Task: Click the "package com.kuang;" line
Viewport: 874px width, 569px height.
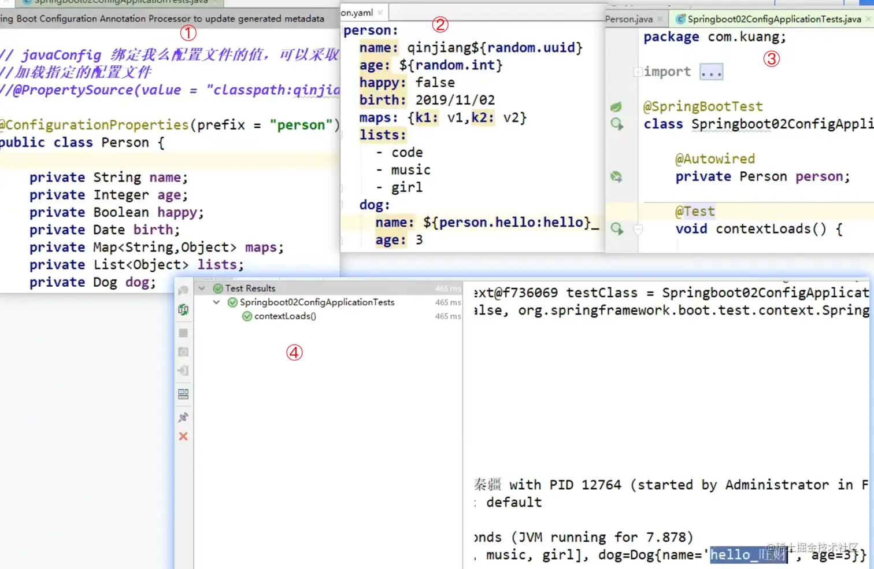Action: [x=715, y=37]
